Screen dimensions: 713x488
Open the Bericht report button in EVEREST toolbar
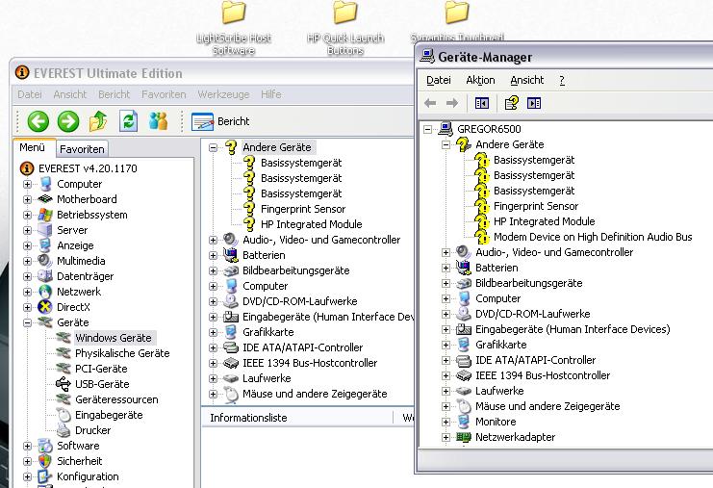220,121
